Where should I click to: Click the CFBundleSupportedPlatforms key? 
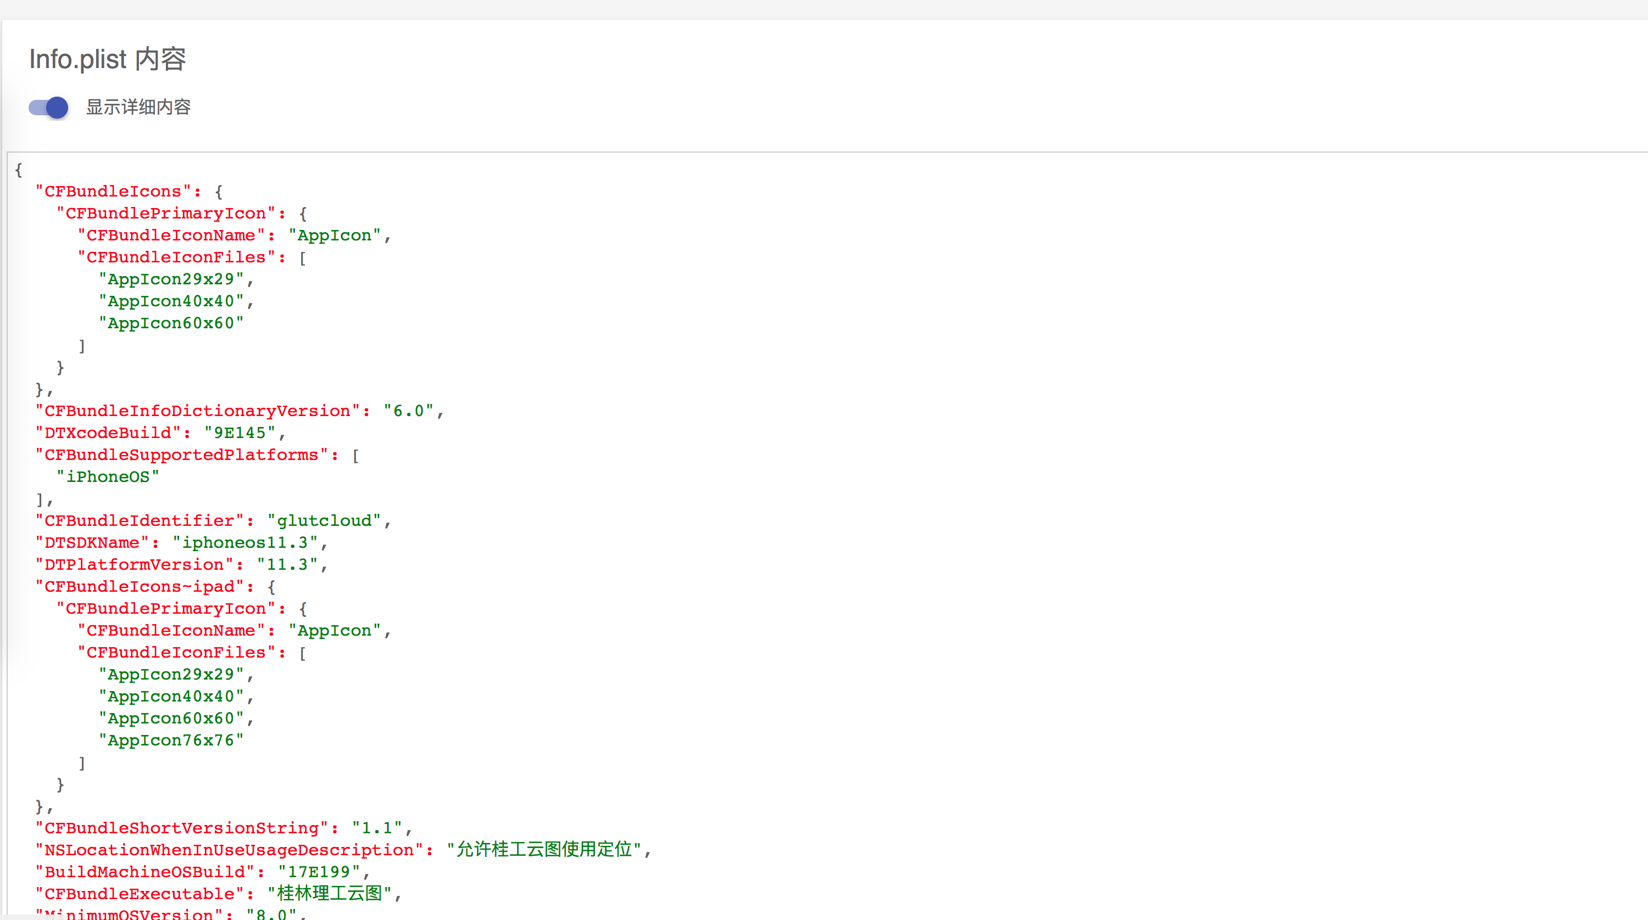coord(182,455)
